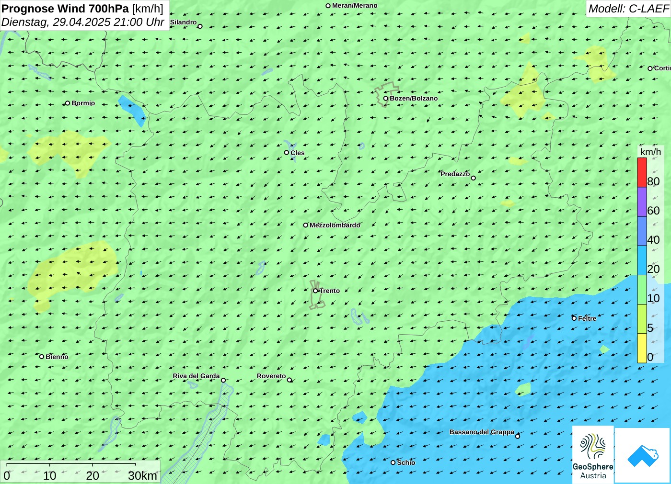Click the Trento city marker
671x484 pixels.
click(315, 291)
